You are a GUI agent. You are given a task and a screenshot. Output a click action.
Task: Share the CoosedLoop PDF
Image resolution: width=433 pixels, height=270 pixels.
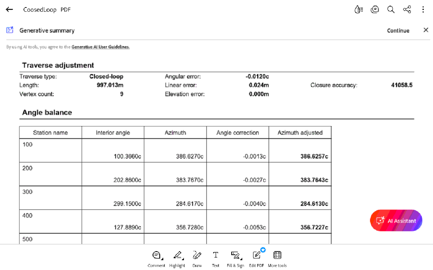tap(407, 10)
